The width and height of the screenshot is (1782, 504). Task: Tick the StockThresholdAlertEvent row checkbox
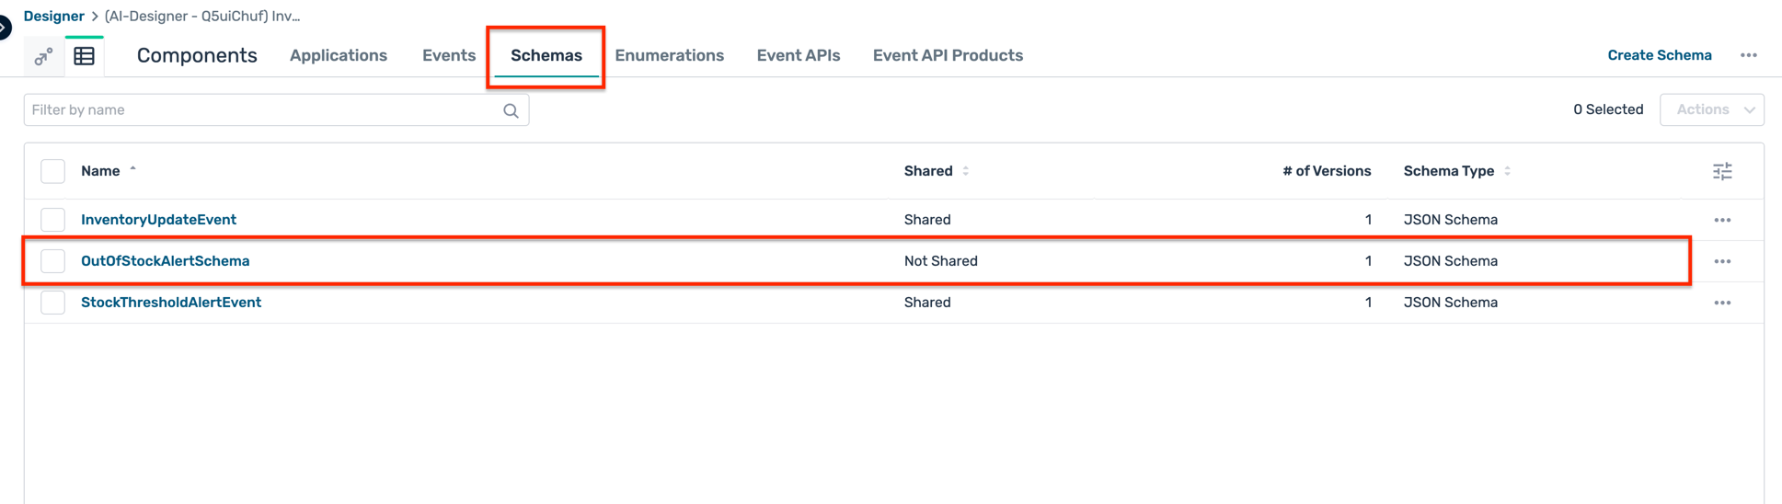[x=53, y=303]
